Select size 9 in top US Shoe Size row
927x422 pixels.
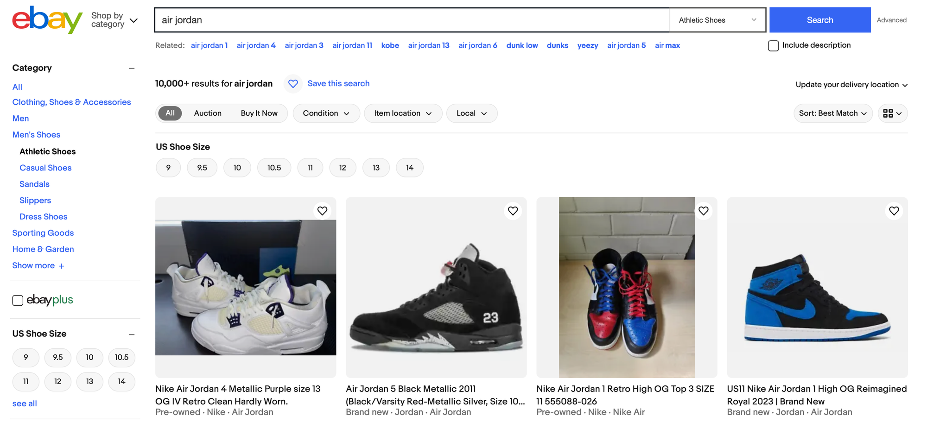168,168
